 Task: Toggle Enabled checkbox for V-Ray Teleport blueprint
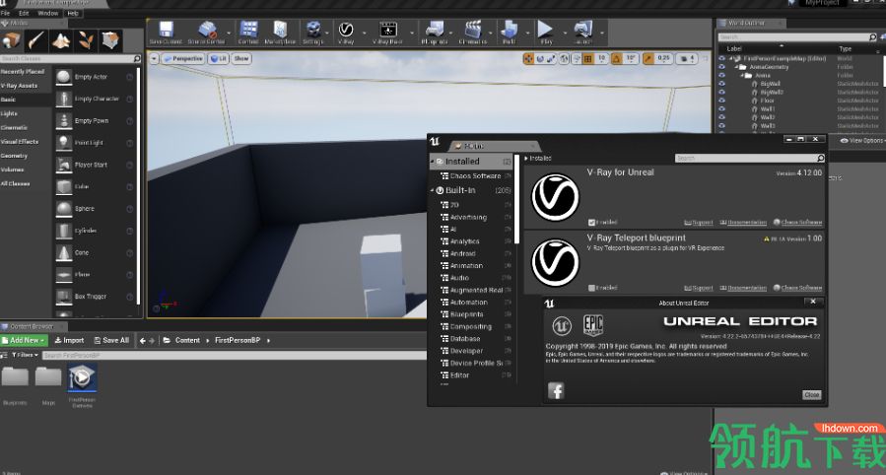[x=591, y=288]
